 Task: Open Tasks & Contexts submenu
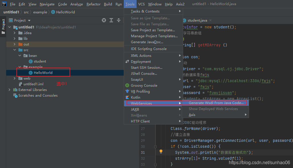click(x=153, y=11)
